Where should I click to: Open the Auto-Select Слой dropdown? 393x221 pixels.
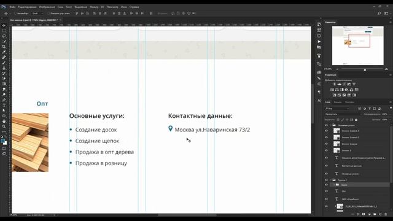click(x=39, y=14)
